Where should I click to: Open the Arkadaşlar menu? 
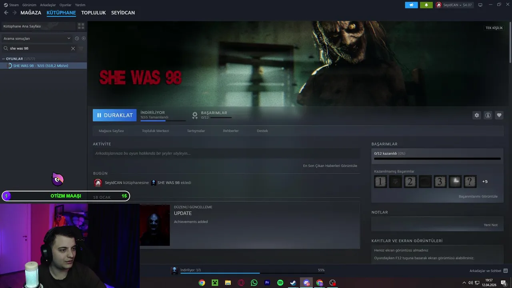tap(48, 5)
